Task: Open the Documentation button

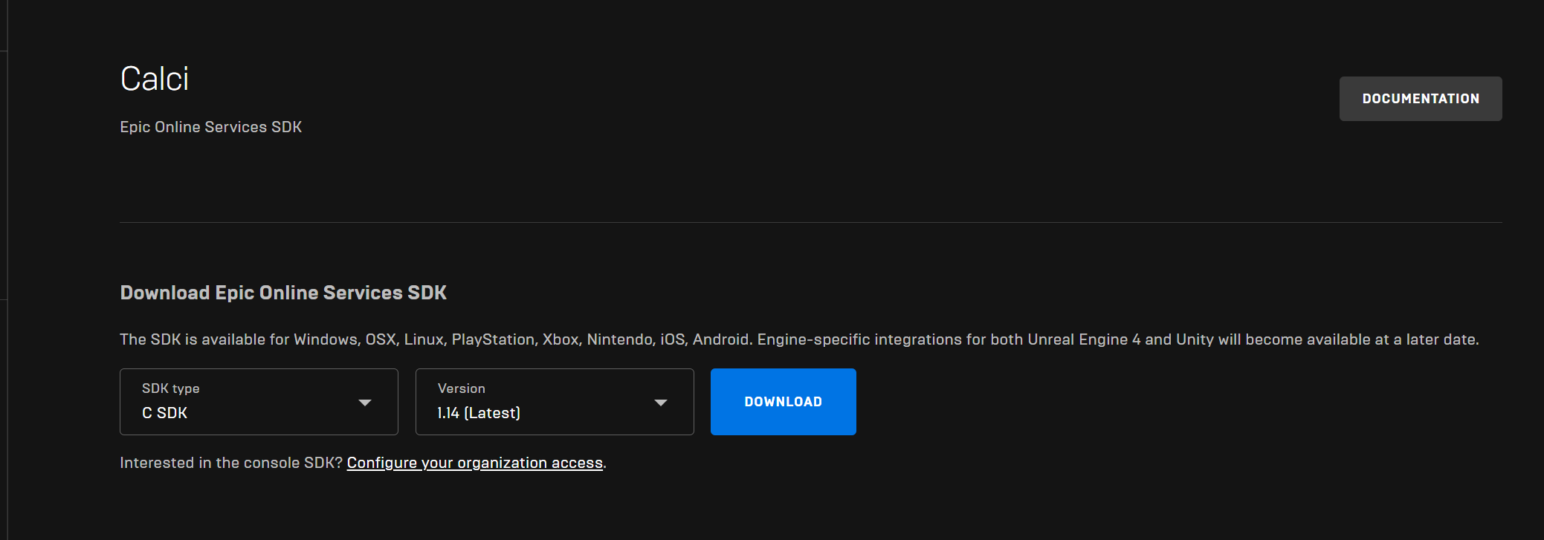Action: (1421, 99)
